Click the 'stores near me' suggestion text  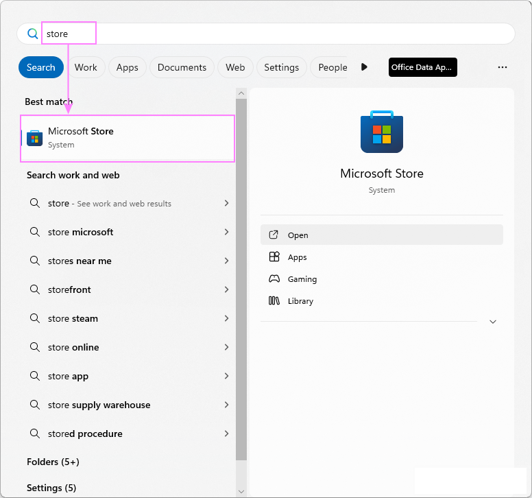coord(80,261)
